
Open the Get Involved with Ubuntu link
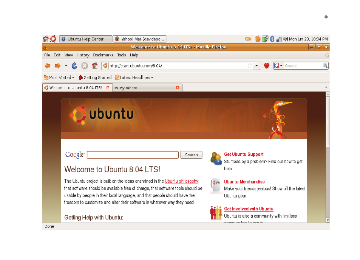249,209
